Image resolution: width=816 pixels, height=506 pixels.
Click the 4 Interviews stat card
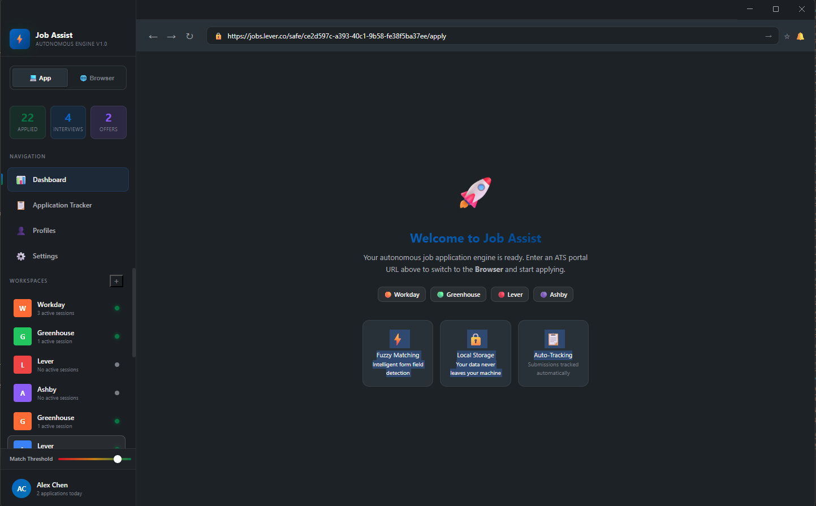pyautogui.click(x=68, y=122)
